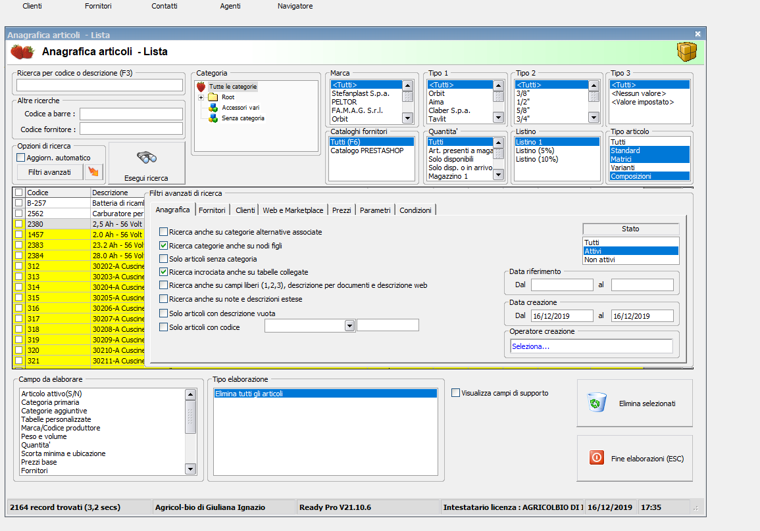Image resolution: width=760 pixels, height=531 pixels.
Task: Select the Accessori vari category icon
Action: (x=213, y=108)
